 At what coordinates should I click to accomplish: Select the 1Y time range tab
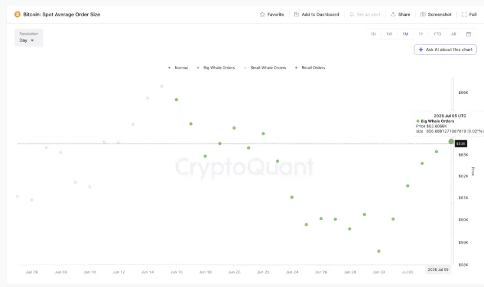(421, 34)
